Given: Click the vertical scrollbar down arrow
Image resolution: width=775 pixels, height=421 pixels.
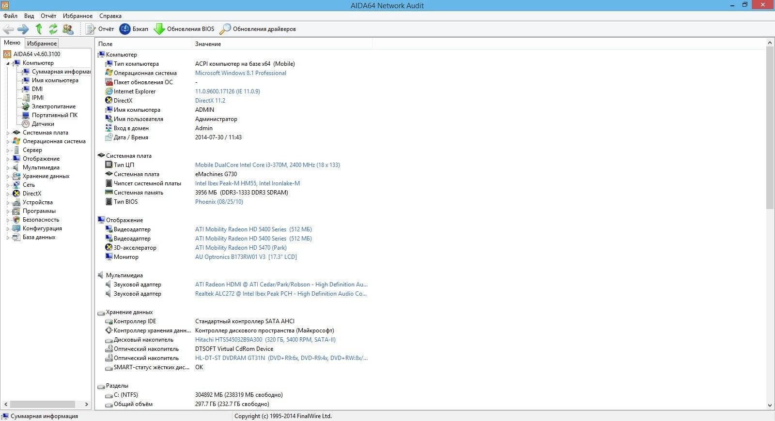Looking at the screenshot, I should coord(770,406).
